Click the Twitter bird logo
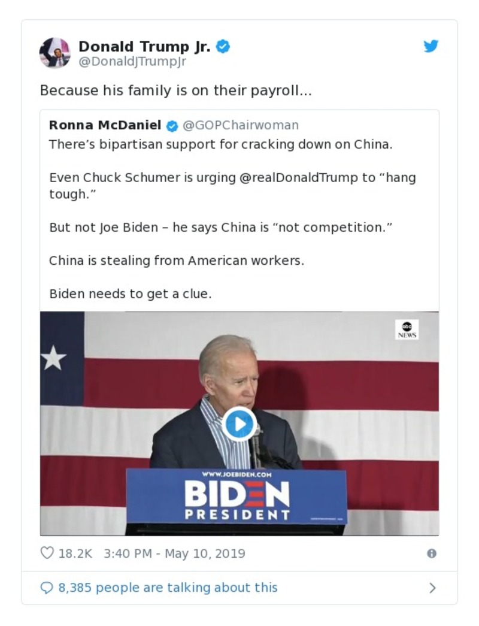This screenshot has height=626, width=479. coord(431,45)
